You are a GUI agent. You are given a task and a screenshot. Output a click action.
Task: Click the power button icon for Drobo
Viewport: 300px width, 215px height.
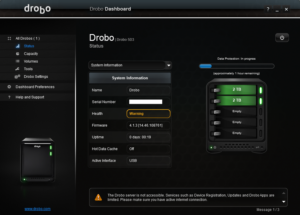coord(282,37)
